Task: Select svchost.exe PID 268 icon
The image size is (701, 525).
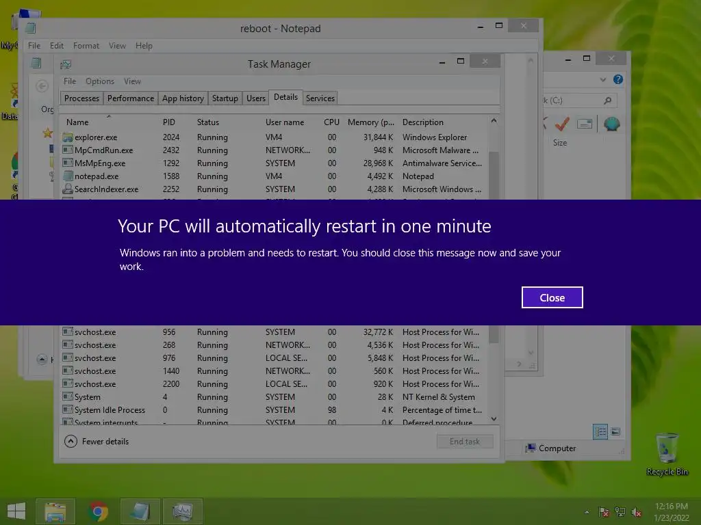Action: coord(68,345)
